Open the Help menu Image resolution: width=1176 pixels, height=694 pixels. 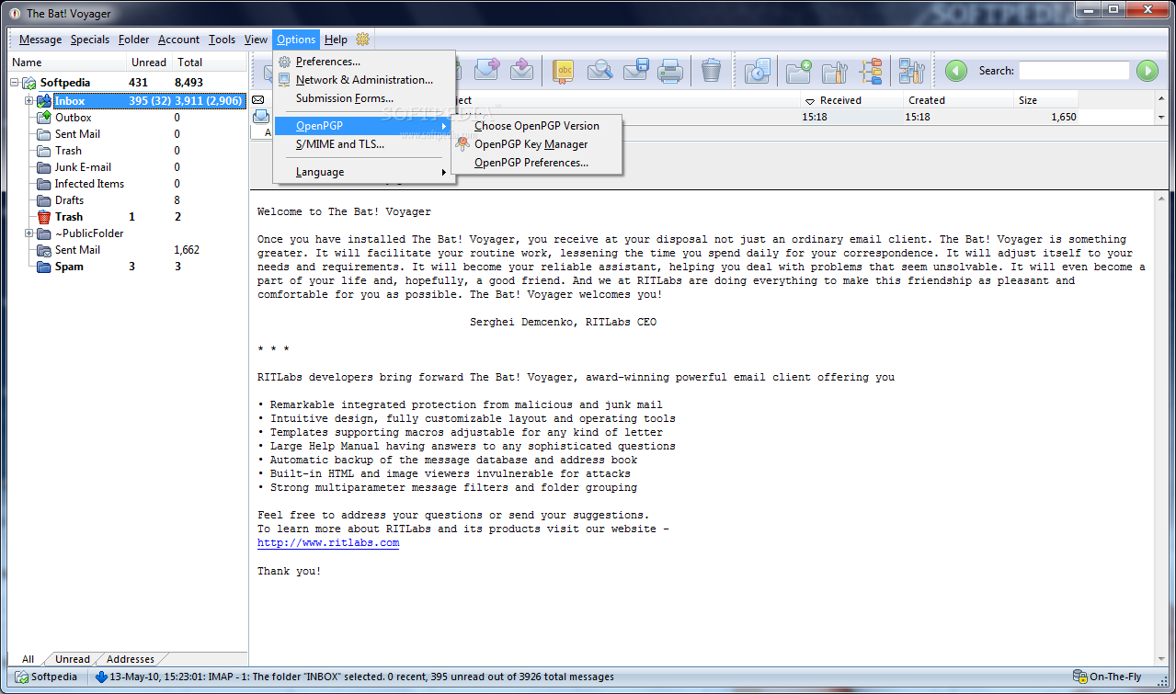coord(336,40)
